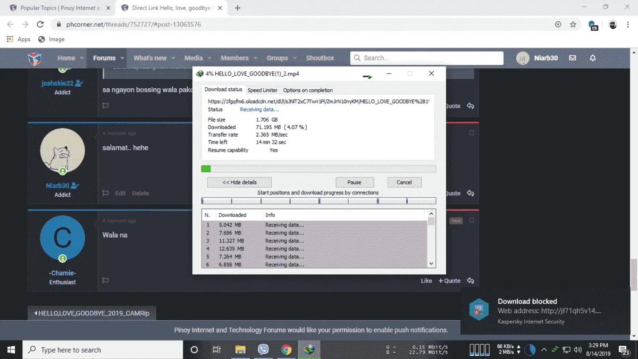Open previous thread HELLO,LOVE,GOODBYE_2019_CAMRip
The width and height of the screenshot is (638, 359).
pos(92,313)
